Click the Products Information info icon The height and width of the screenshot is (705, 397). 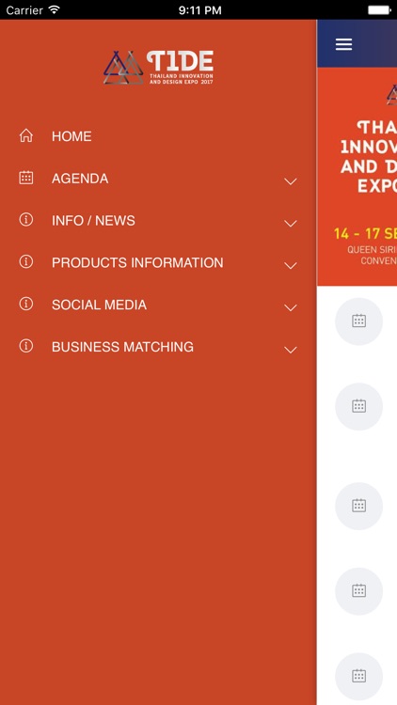pyautogui.click(x=26, y=261)
